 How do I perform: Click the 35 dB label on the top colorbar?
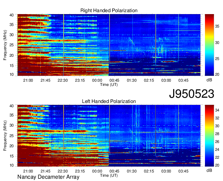pyautogui.click(x=217, y=26)
